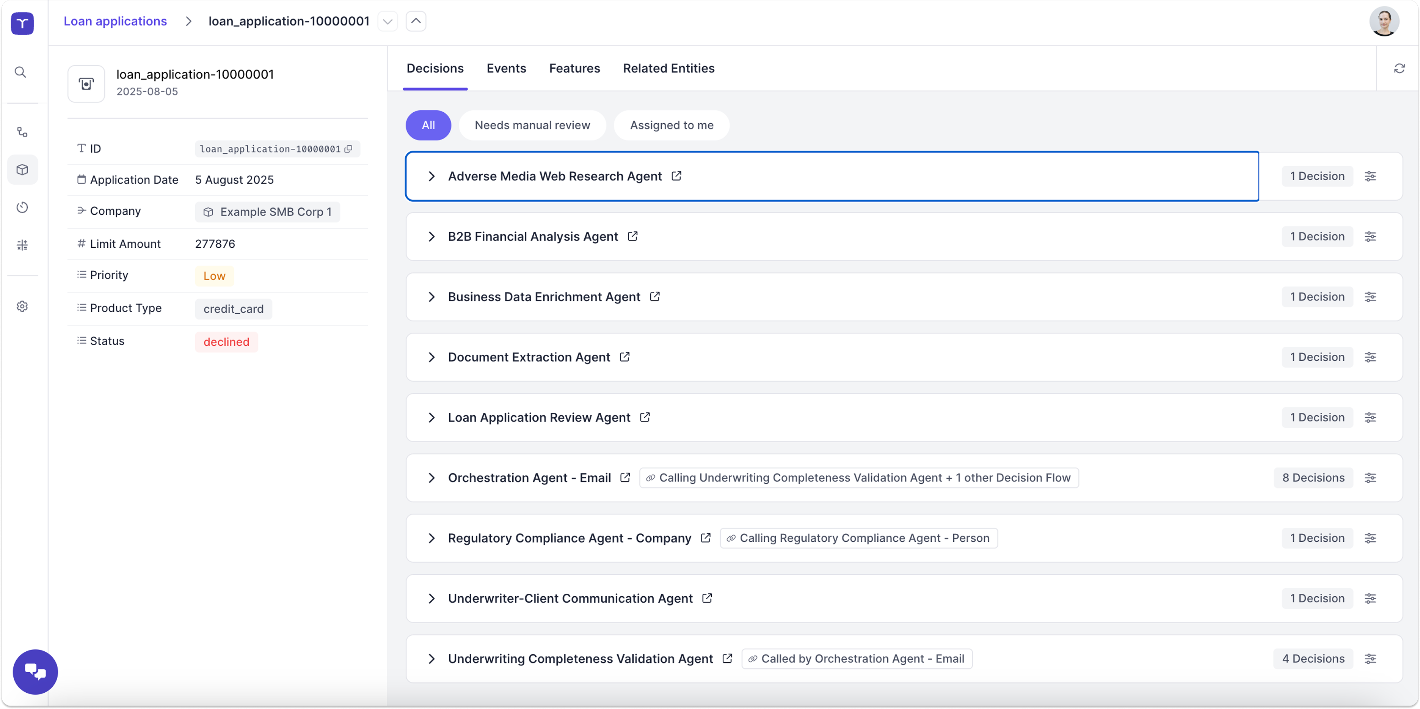Viewport: 1420px width, 709px height.
Task: Click the chat support bubble button
Action: click(x=35, y=671)
